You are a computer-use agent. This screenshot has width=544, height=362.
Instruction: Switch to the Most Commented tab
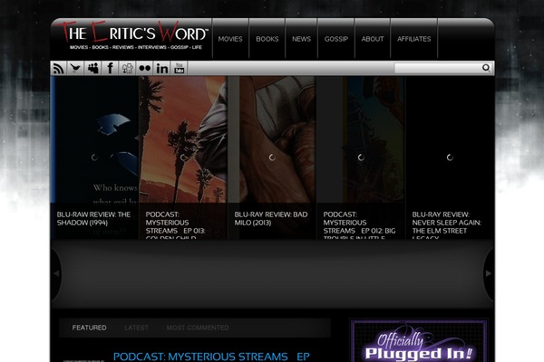coord(198,328)
